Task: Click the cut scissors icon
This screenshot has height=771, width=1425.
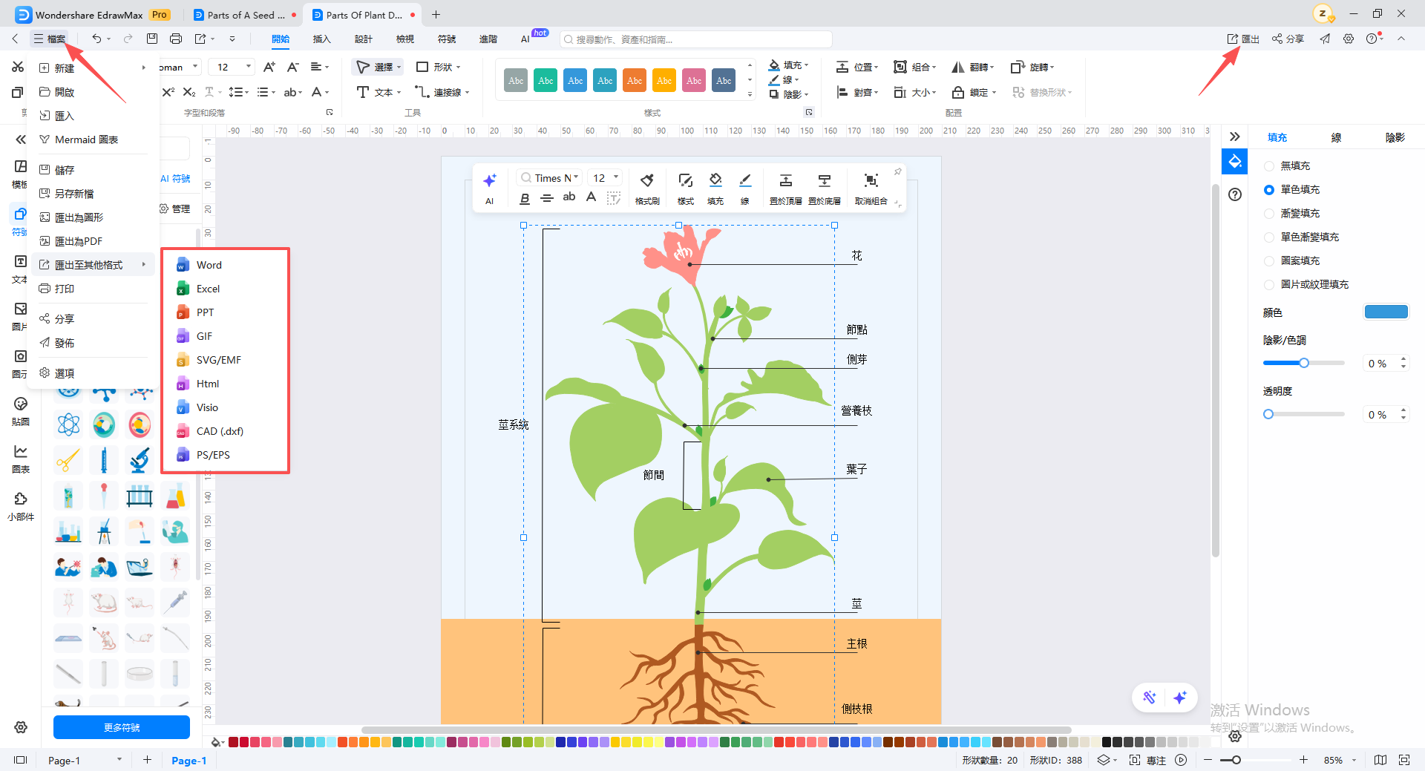Action: pyautogui.click(x=18, y=68)
